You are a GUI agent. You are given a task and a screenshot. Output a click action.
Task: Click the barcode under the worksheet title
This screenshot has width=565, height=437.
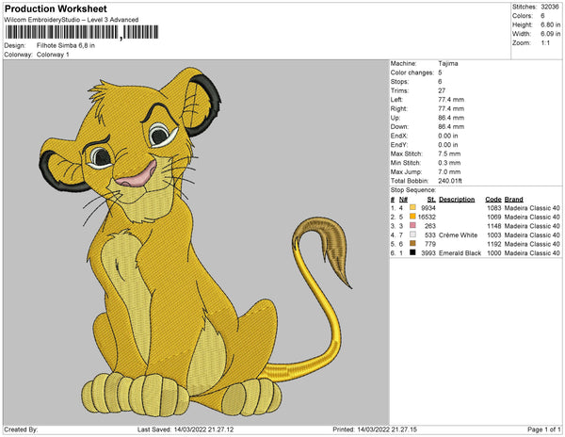81,32
